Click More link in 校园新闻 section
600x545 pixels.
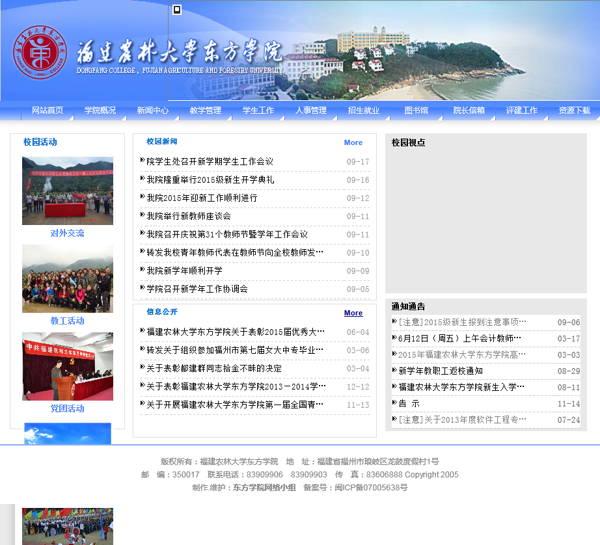point(353,142)
